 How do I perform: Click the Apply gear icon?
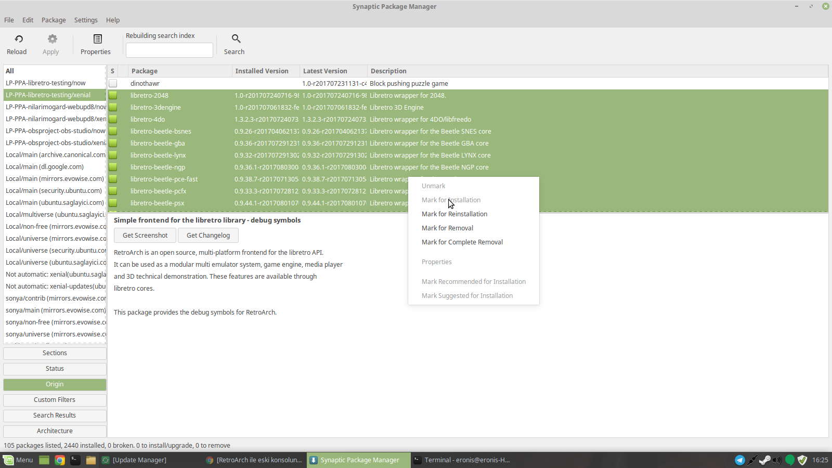click(x=52, y=39)
